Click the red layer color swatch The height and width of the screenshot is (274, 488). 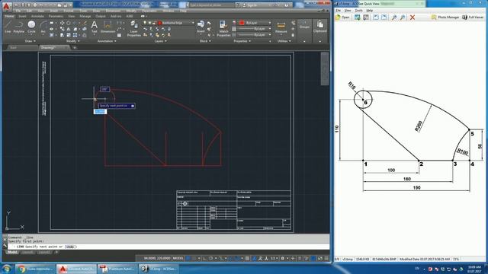click(x=160, y=23)
